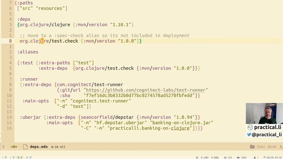
Task: Click "1.0.94" depstar version string
Action: tap(184, 117)
